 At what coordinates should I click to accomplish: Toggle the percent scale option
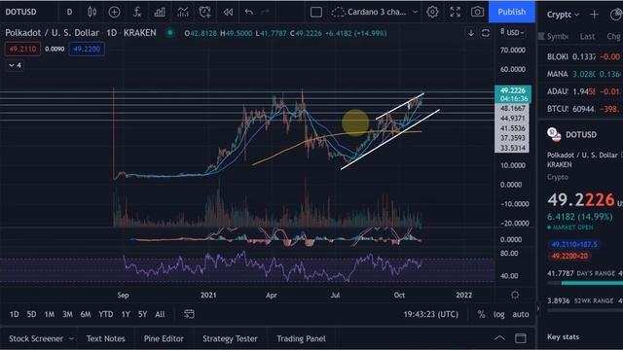click(481, 314)
